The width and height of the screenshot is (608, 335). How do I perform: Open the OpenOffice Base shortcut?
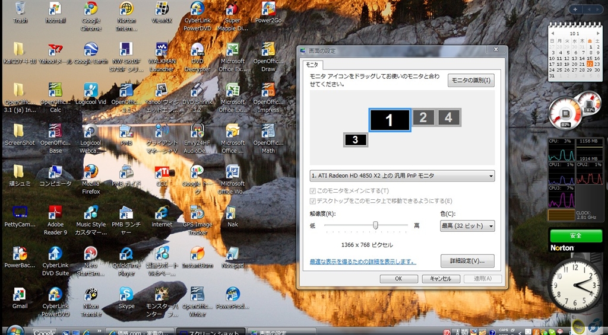55,139
